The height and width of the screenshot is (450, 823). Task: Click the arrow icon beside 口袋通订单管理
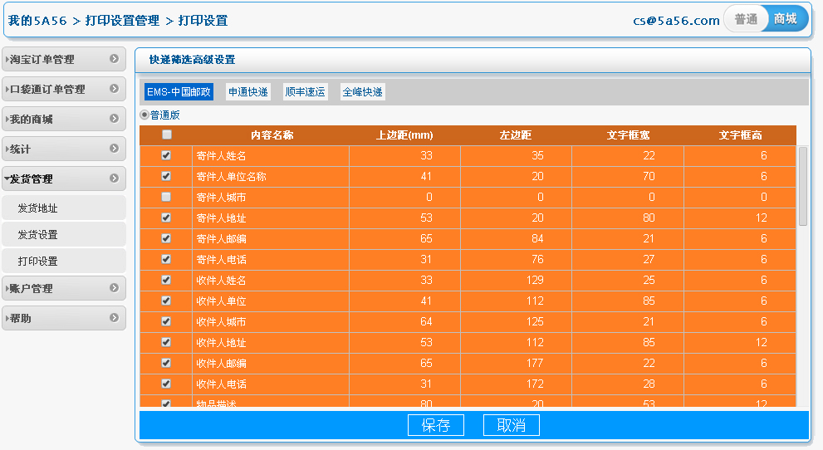pos(115,89)
